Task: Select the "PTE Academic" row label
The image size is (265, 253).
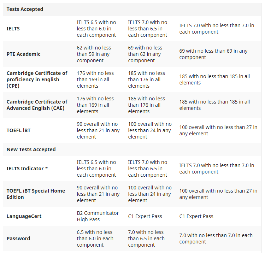Action: (x=23, y=54)
